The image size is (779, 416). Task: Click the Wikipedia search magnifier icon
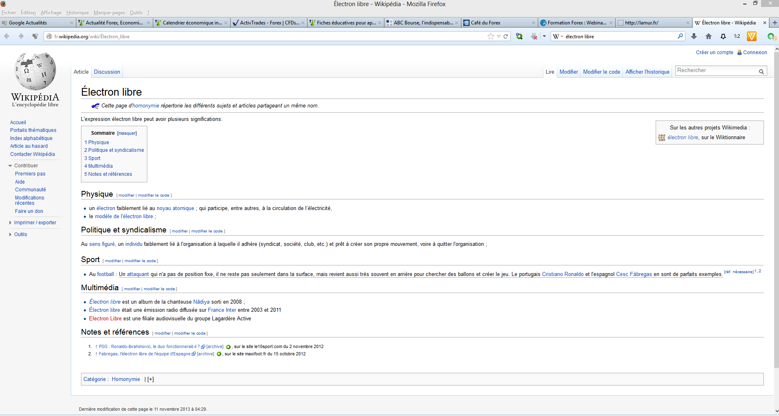point(761,71)
